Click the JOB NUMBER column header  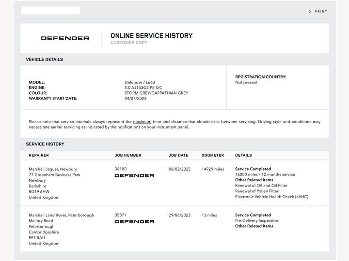click(128, 155)
